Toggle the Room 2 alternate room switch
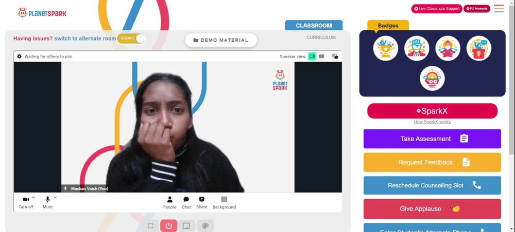 click(131, 38)
